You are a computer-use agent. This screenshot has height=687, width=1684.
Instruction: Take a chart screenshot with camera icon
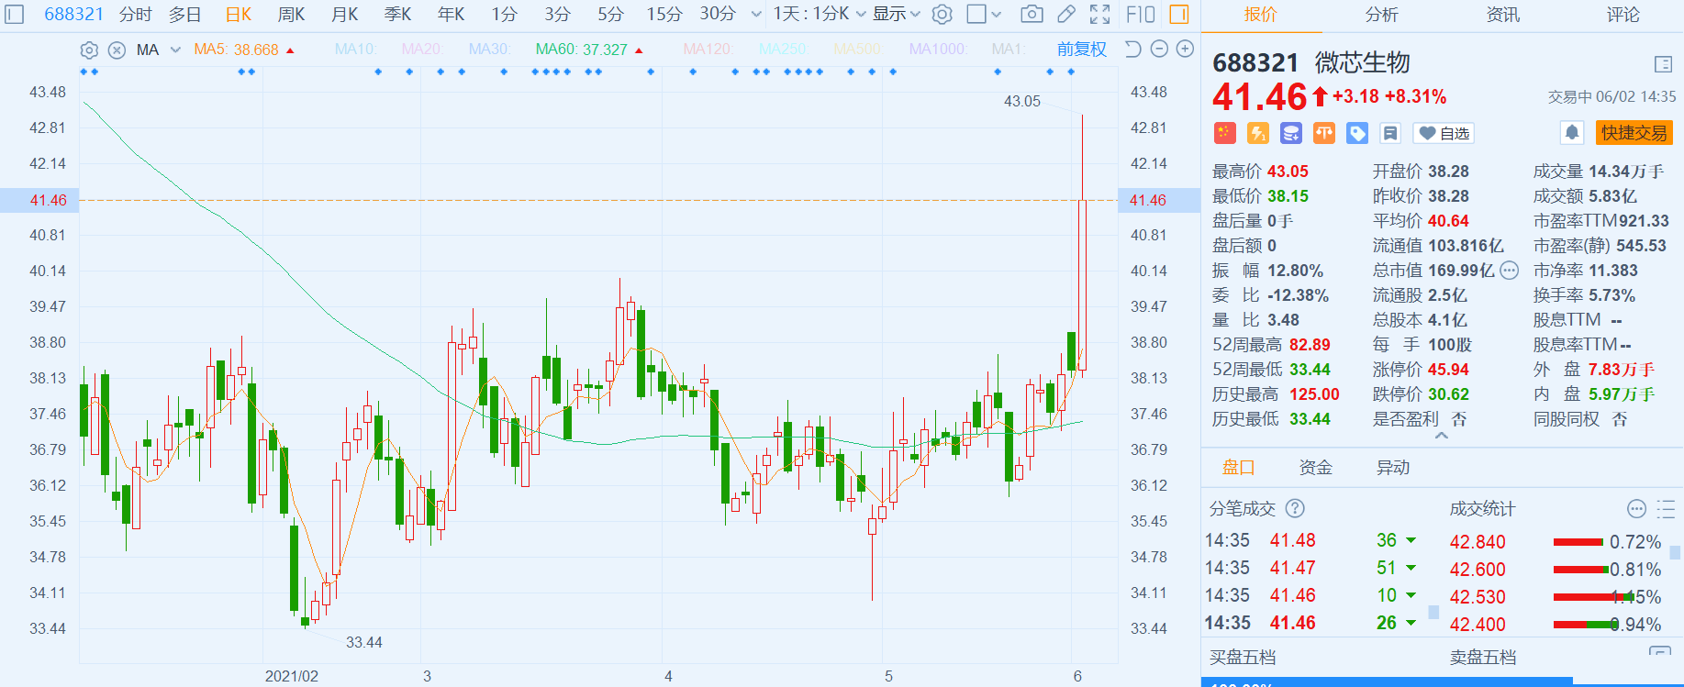(1032, 14)
